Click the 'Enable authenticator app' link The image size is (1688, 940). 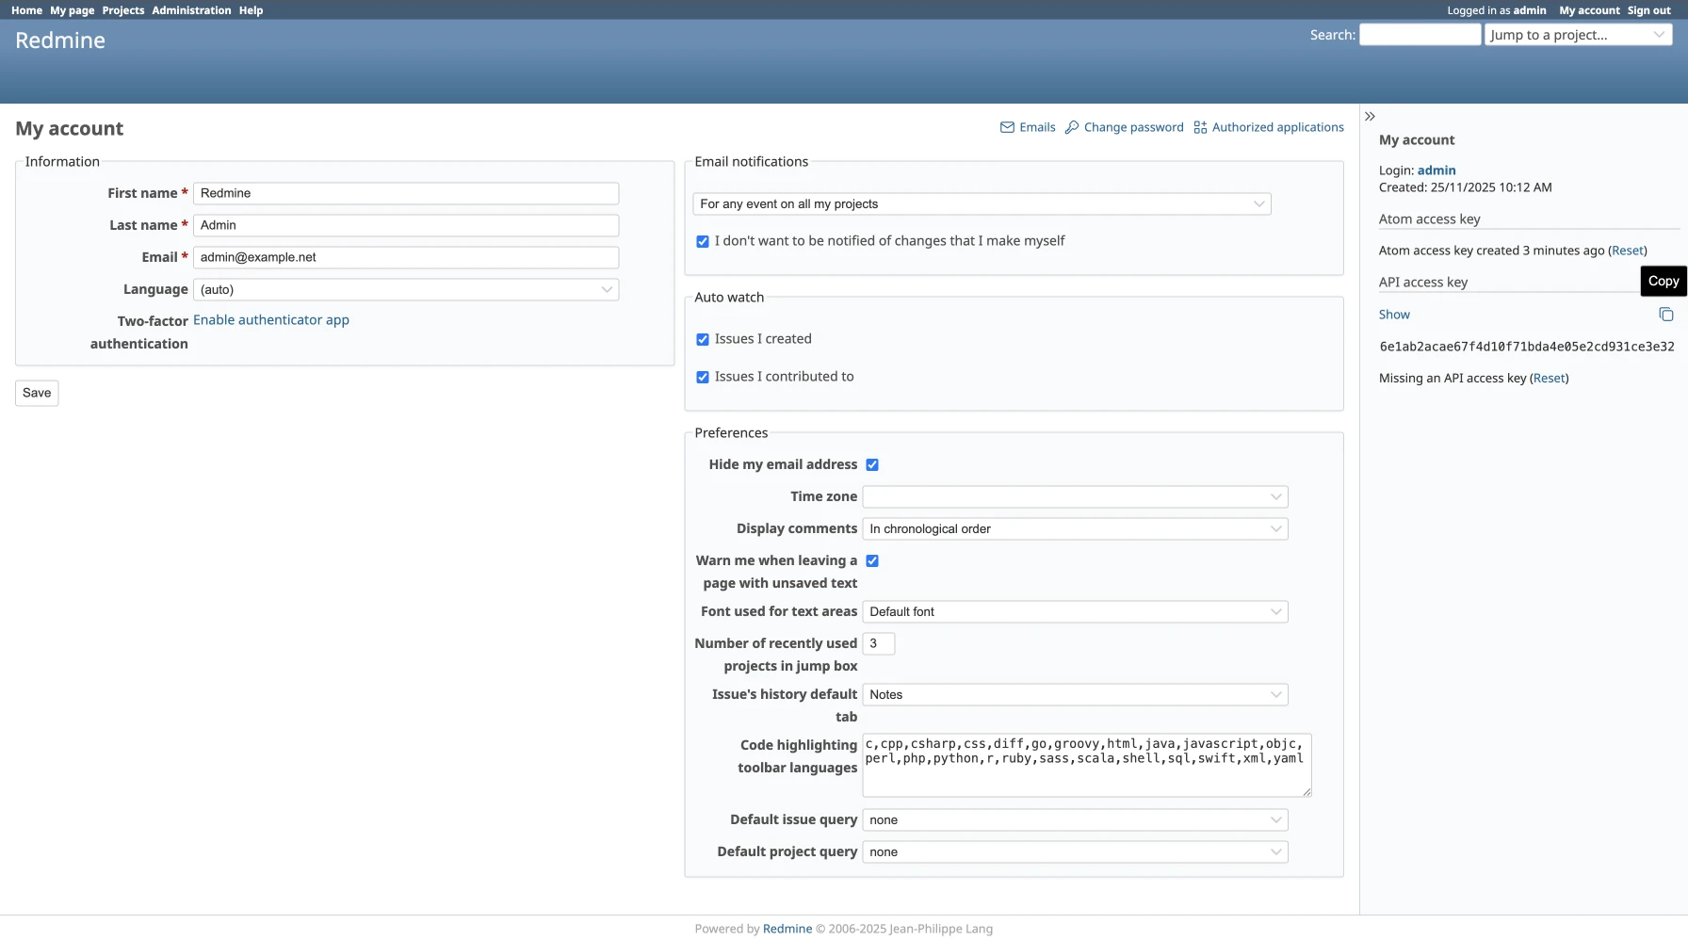pyautogui.click(x=271, y=320)
